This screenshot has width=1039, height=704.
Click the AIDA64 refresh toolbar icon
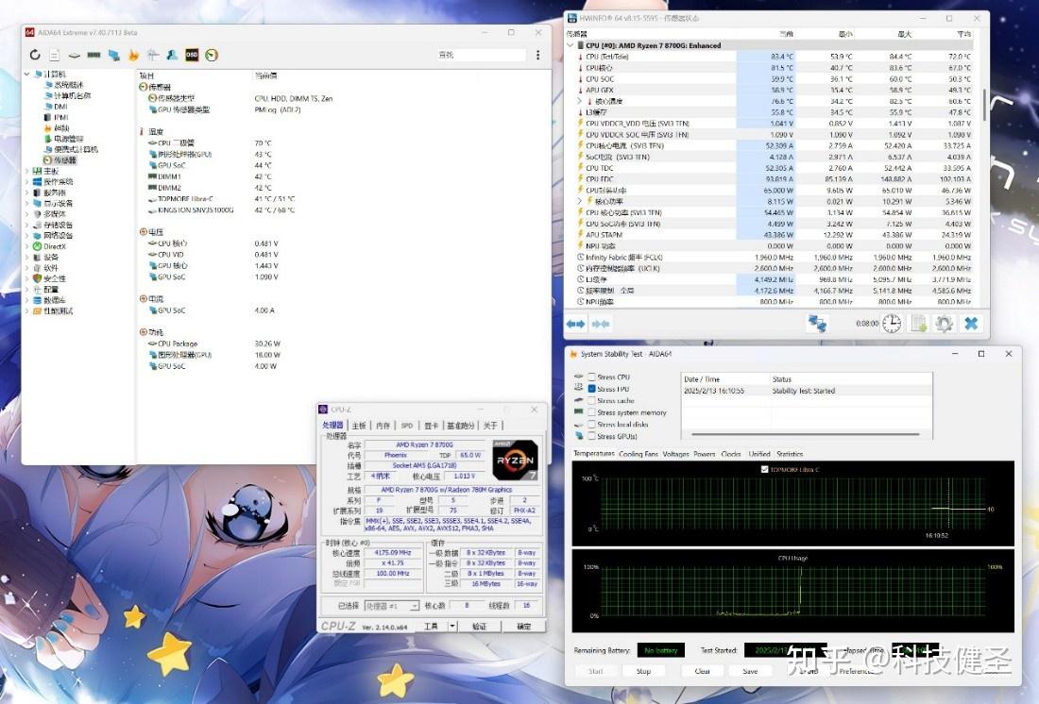[x=35, y=56]
